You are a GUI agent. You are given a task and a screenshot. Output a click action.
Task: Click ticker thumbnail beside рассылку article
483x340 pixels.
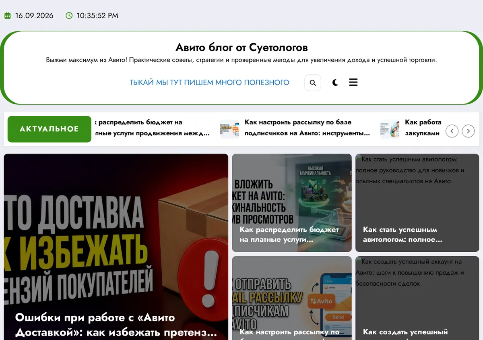pos(229,129)
